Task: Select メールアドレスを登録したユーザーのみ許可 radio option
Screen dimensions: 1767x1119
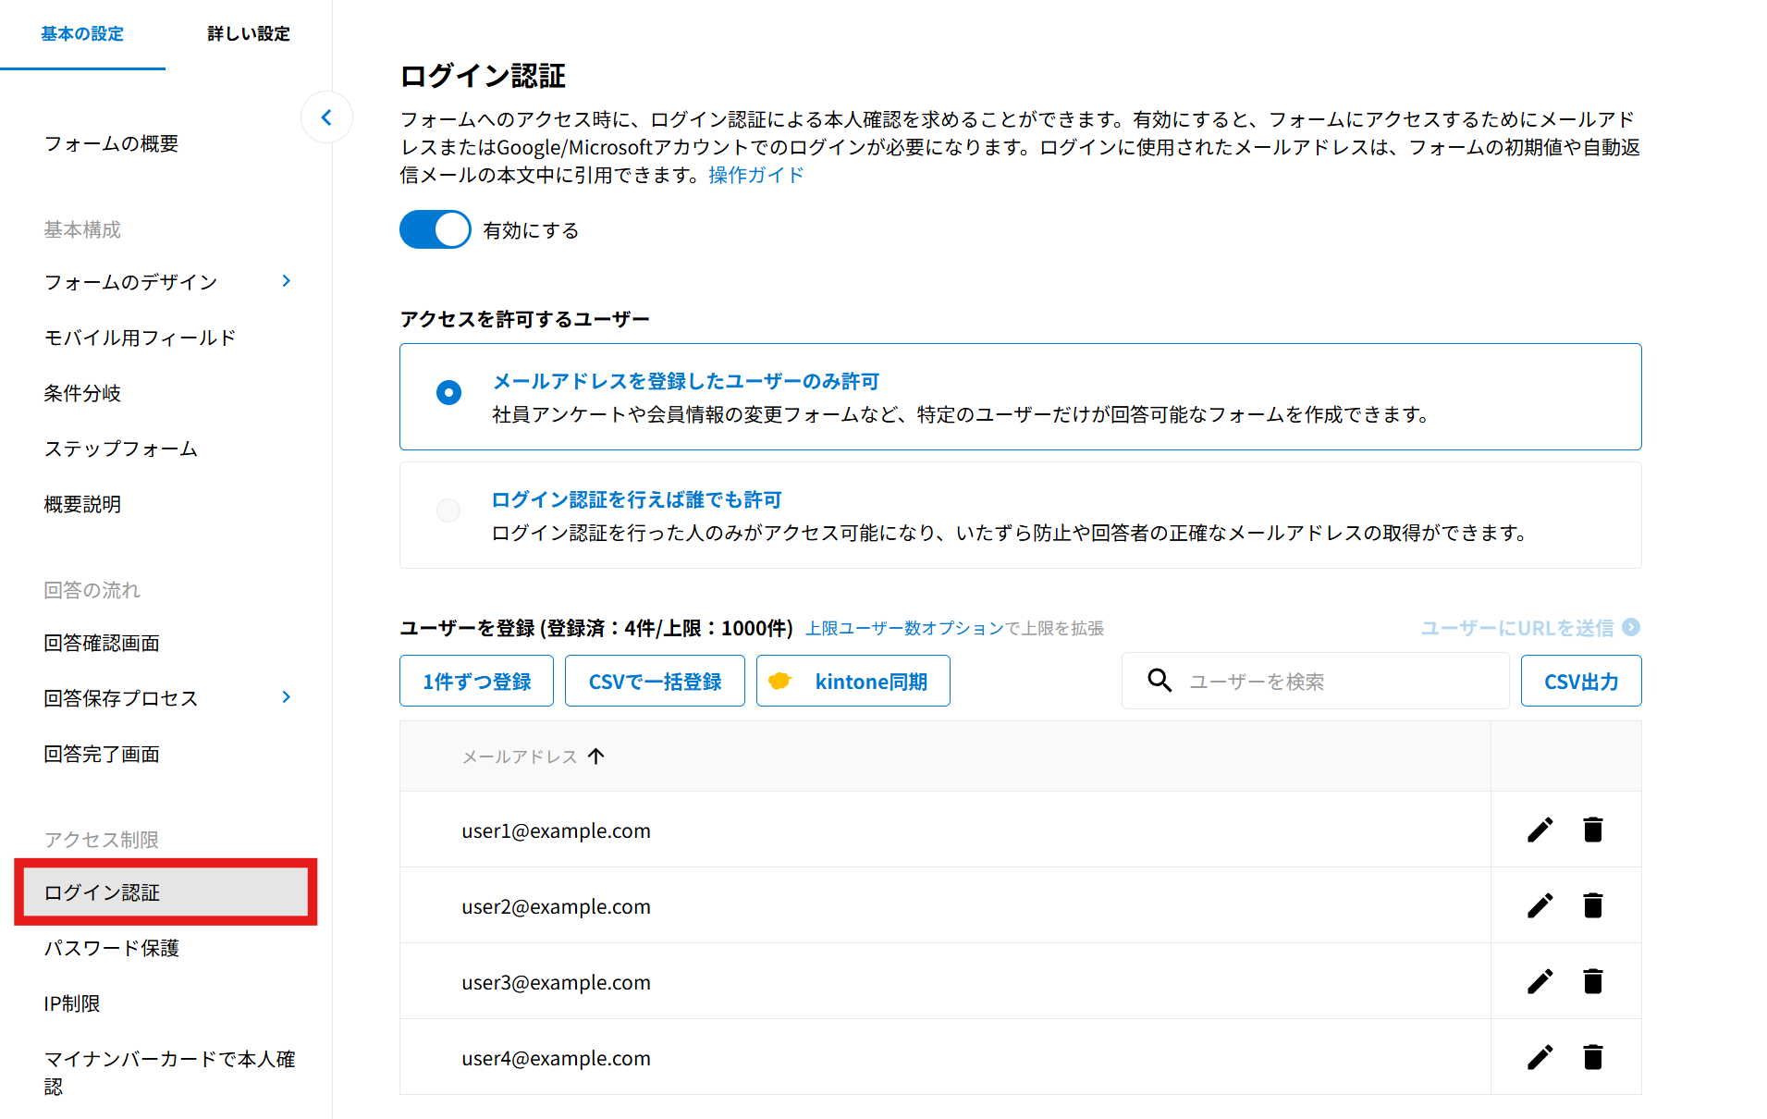Action: tap(448, 393)
